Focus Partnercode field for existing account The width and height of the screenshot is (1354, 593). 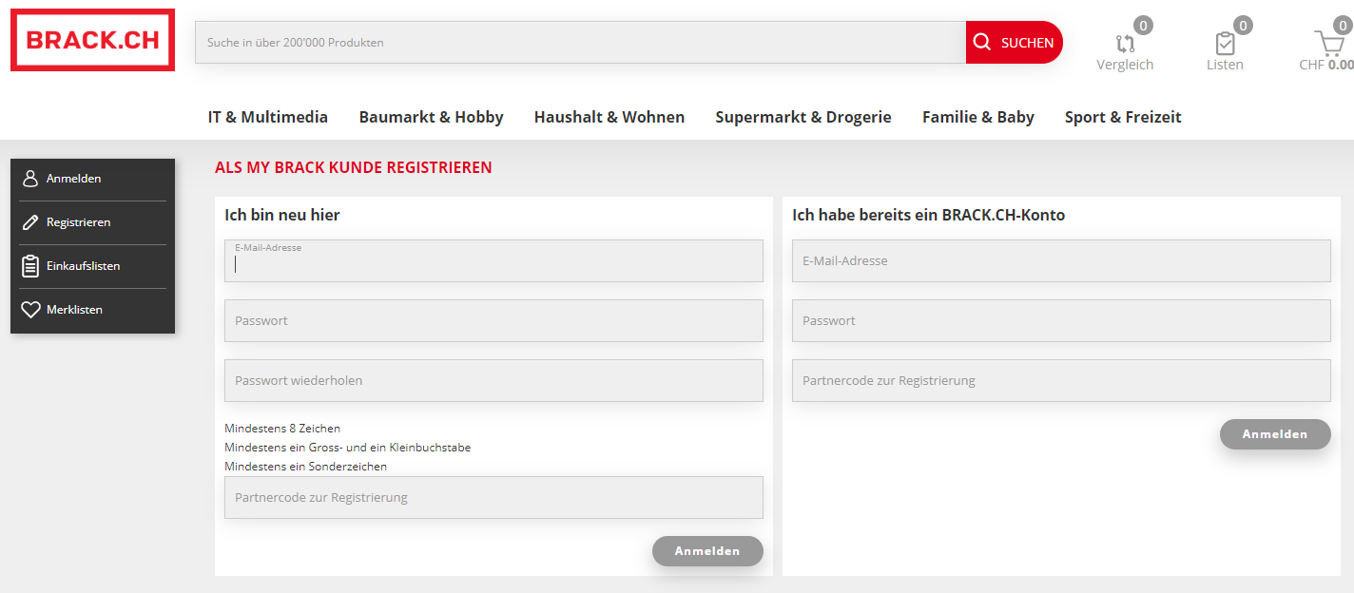[1061, 380]
